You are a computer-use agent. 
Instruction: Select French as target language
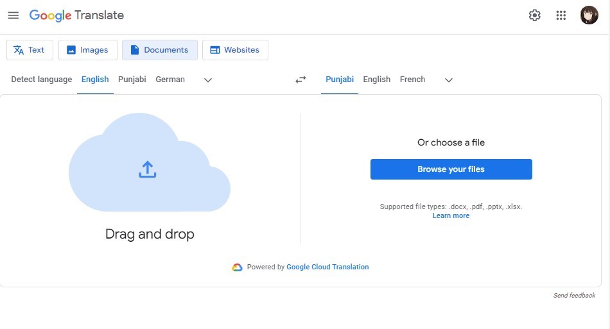click(x=412, y=80)
